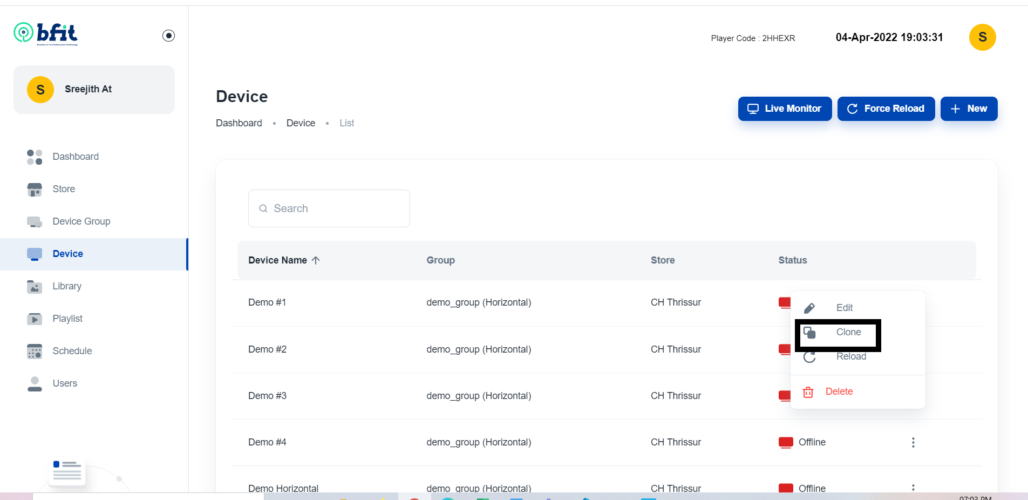Click CH Thrissur store for Demo #2

(x=676, y=349)
